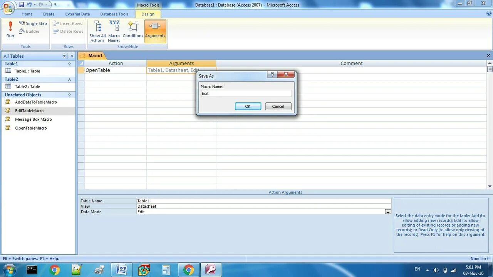Click Save As dialog help button
The height and width of the screenshot is (277, 493).
tap(272, 75)
